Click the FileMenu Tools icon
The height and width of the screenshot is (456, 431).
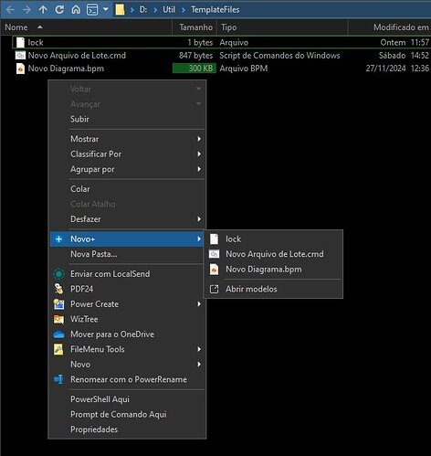58,349
